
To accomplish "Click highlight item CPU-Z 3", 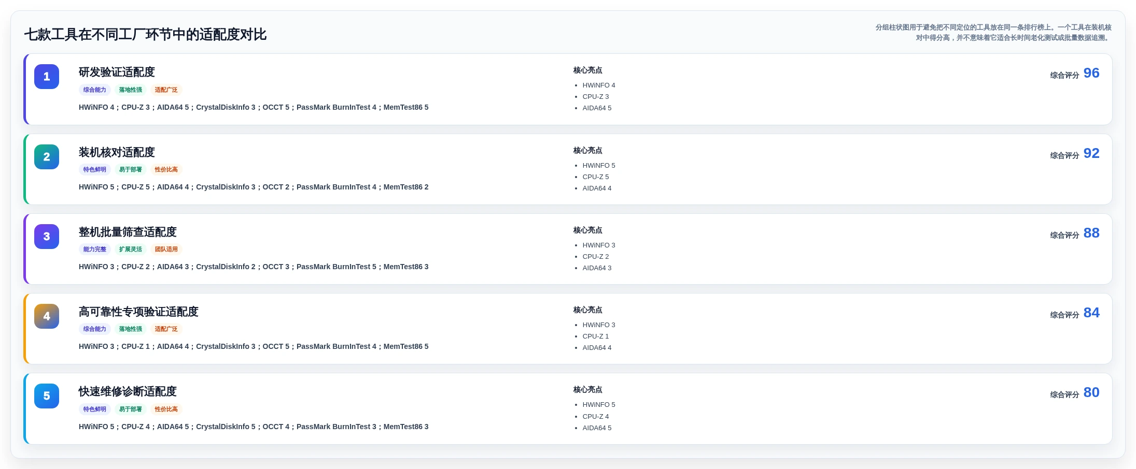I will pyautogui.click(x=596, y=97).
